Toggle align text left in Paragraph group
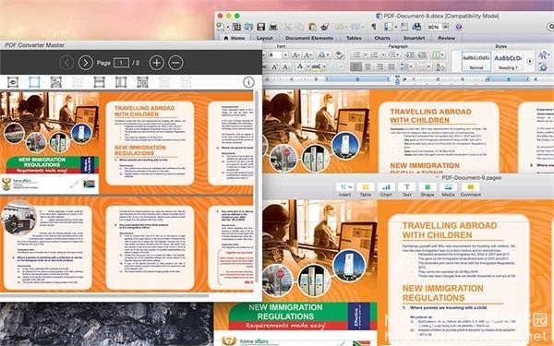This screenshot has height=346, width=554. [x=356, y=66]
